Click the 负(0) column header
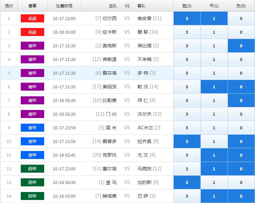This screenshot has width=255, height=203. [241, 6]
